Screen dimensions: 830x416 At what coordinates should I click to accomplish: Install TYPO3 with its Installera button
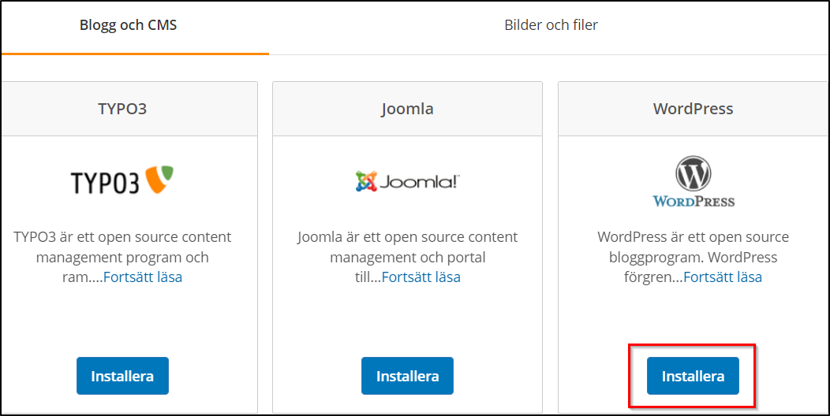(x=122, y=376)
